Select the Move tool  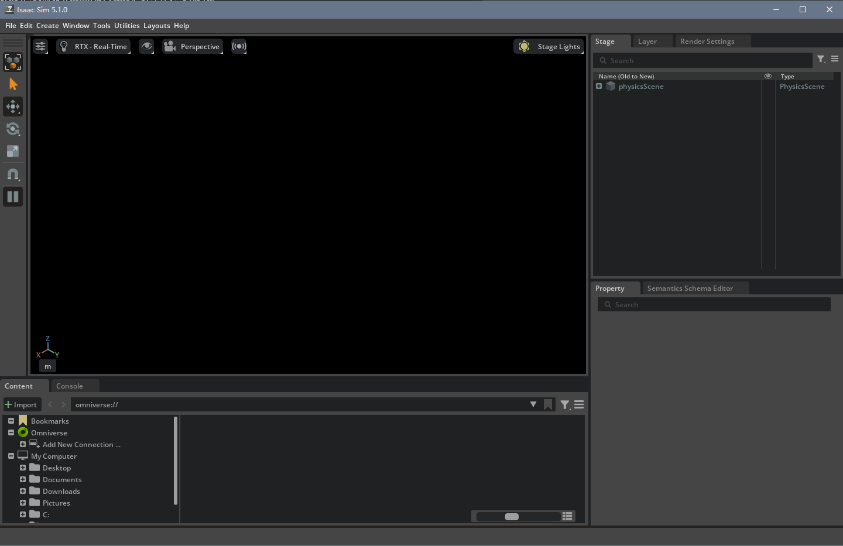[x=13, y=107]
